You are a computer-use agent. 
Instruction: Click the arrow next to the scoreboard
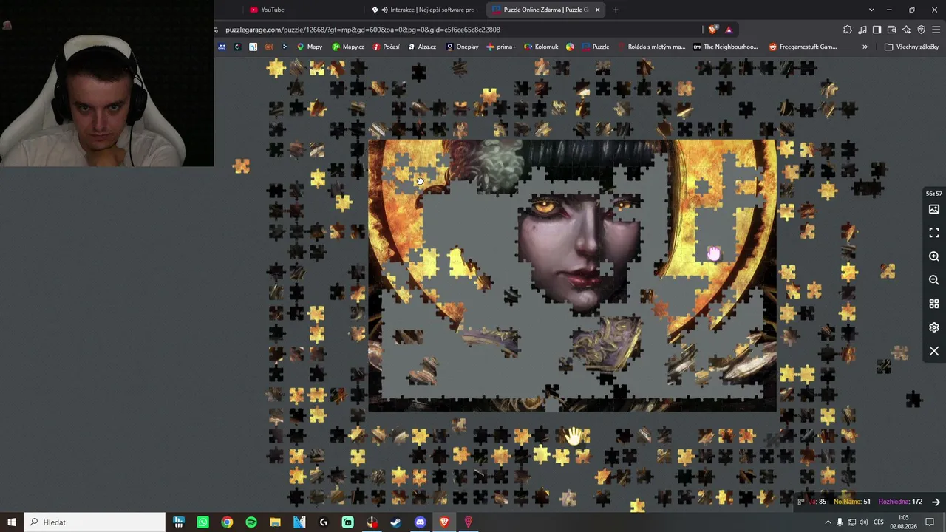point(936,502)
